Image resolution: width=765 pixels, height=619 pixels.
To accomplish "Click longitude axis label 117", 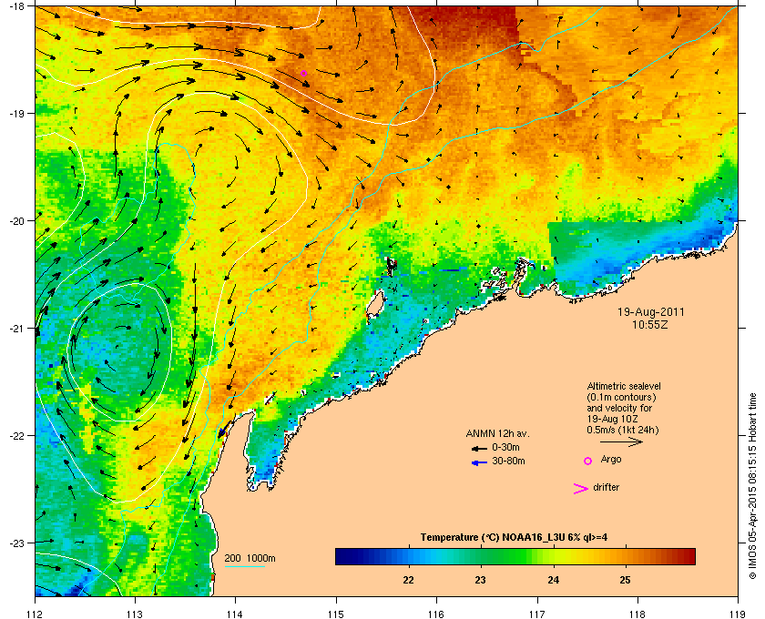I will point(537,614).
